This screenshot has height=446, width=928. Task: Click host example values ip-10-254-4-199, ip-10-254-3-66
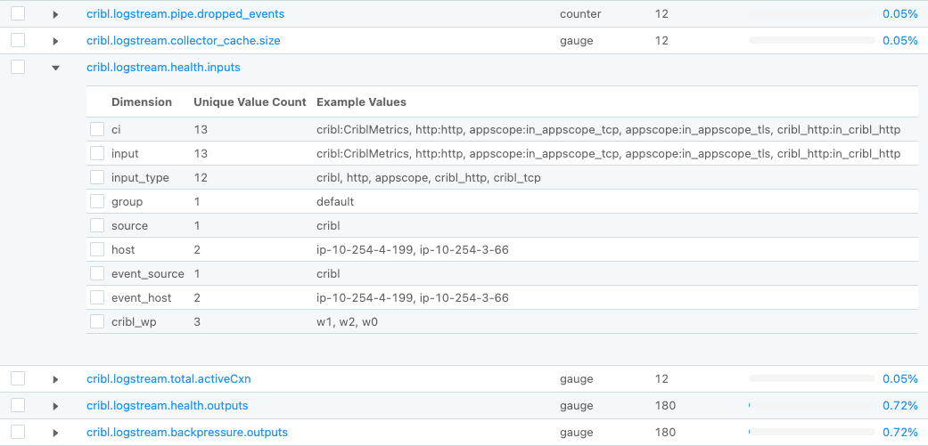[x=413, y=250]
